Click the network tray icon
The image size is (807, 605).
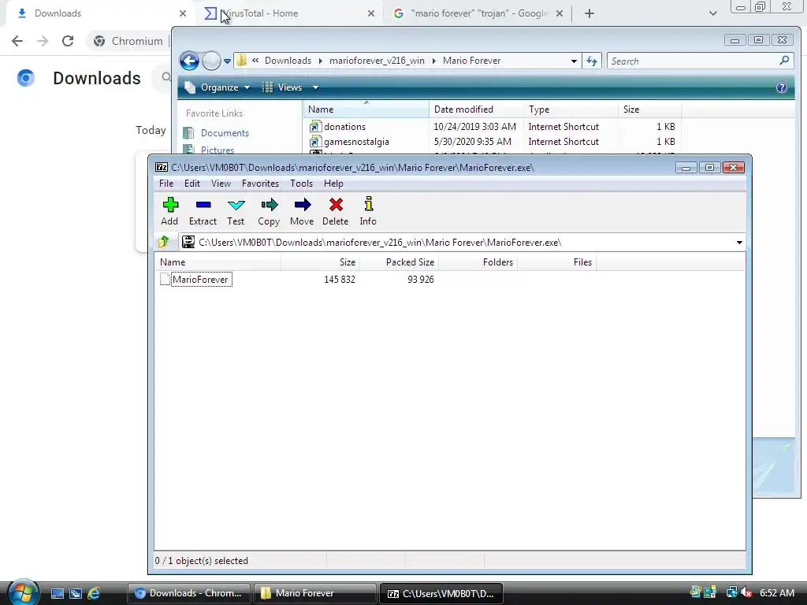click(x=731, y=592)
